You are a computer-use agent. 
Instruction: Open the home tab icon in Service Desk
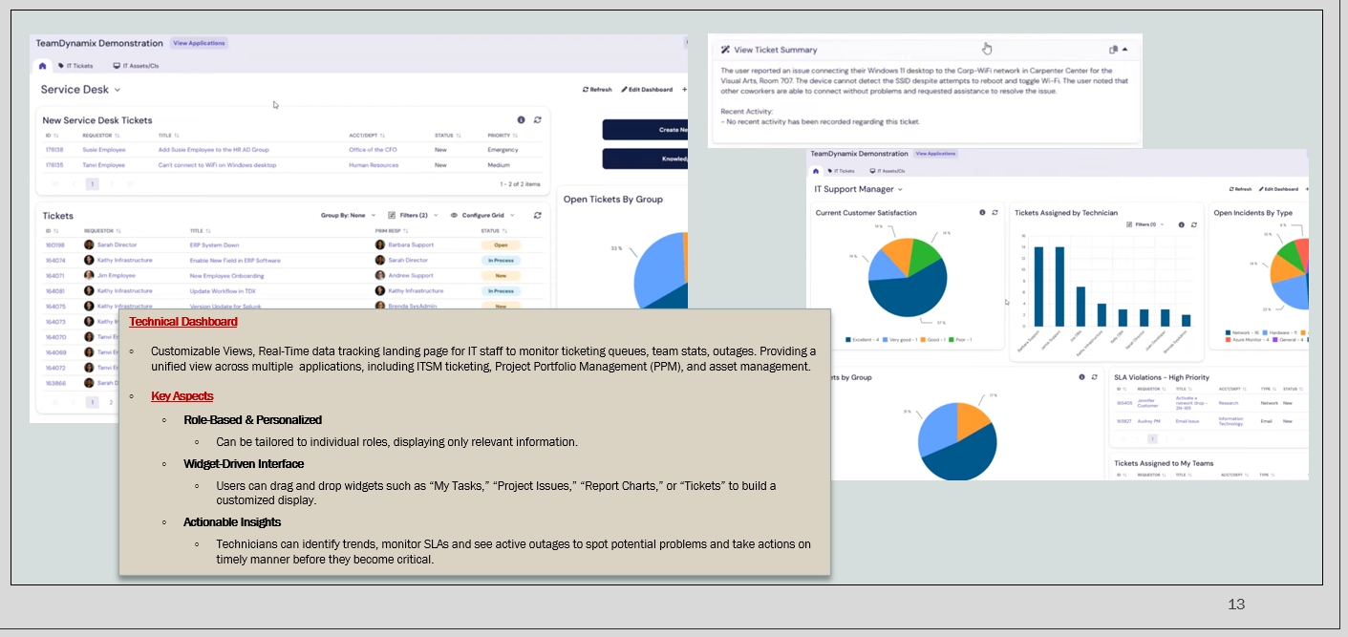coord(42,66)
